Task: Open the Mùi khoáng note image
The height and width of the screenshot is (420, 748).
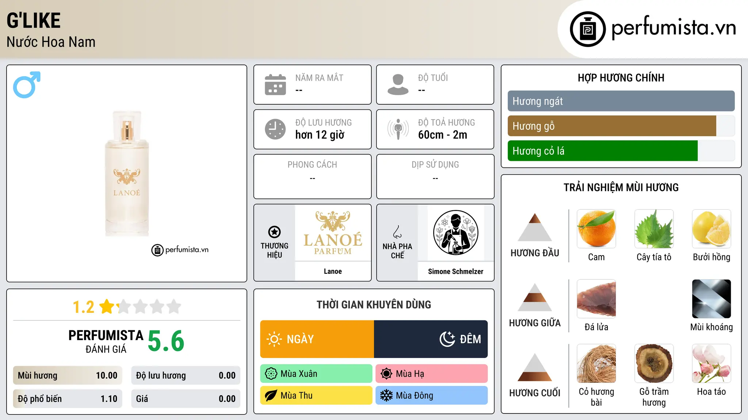Action: pyautogui.click(x=711, y=299)
